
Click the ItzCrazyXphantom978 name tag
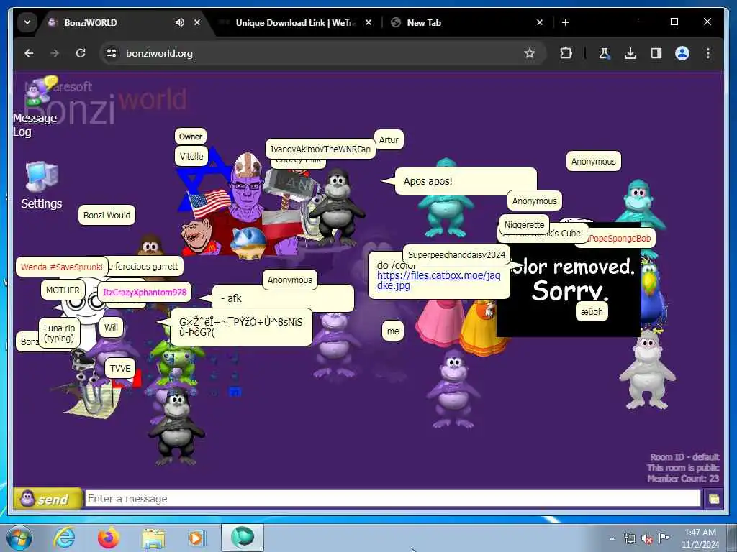(145, 293)
